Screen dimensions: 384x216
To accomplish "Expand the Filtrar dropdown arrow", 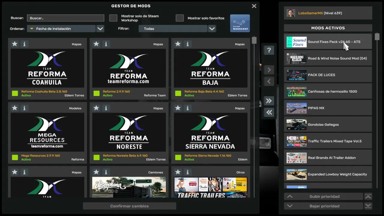I will [x=212, y=29].
